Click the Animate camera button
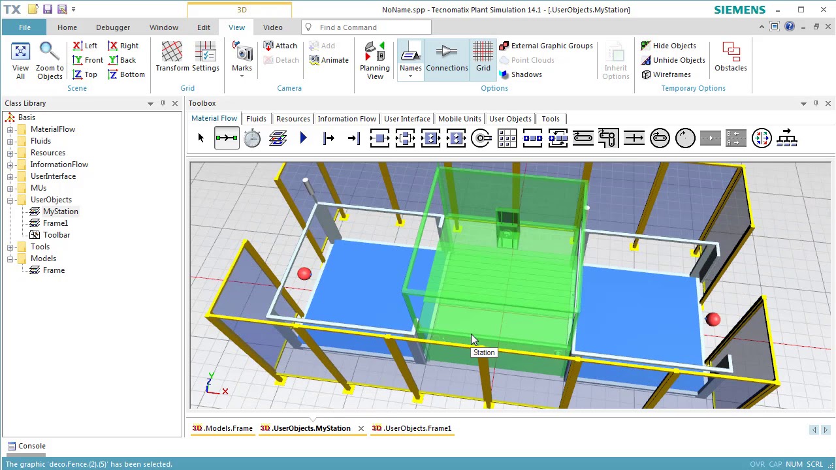Screen dimensions: 836x470 pyautogui.click(x=328, y=60)
